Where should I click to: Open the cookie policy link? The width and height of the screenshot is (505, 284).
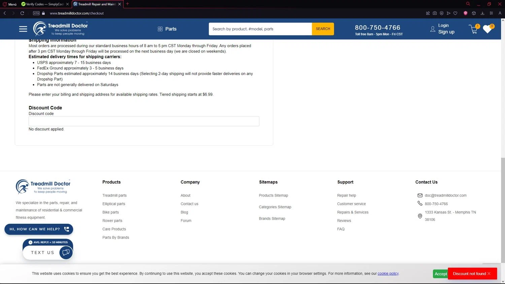click(x=388, y=274)
